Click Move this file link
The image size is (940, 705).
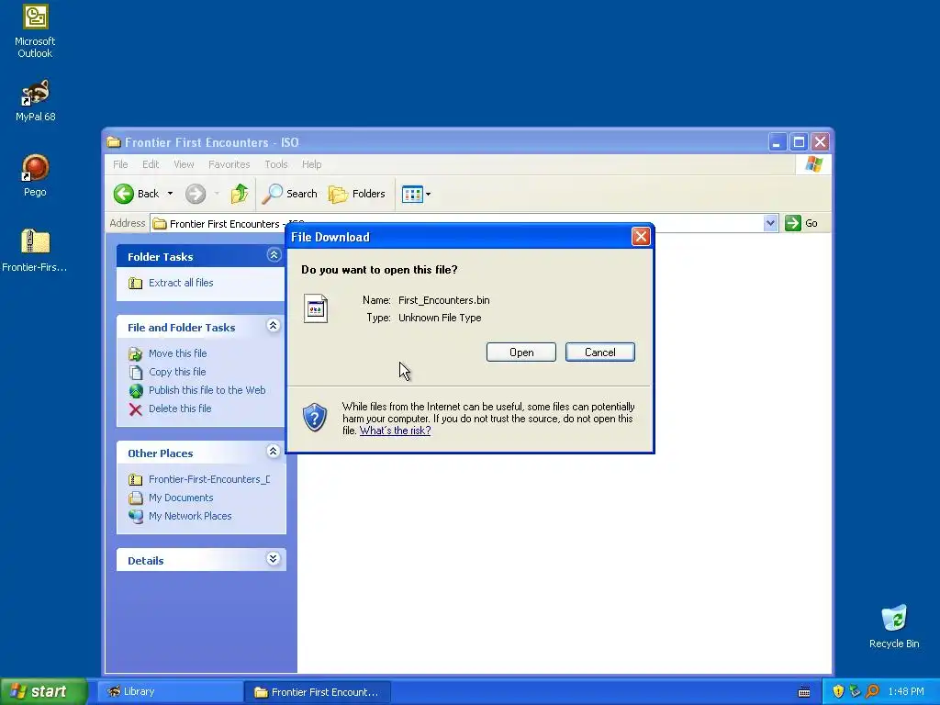point(177,353)
